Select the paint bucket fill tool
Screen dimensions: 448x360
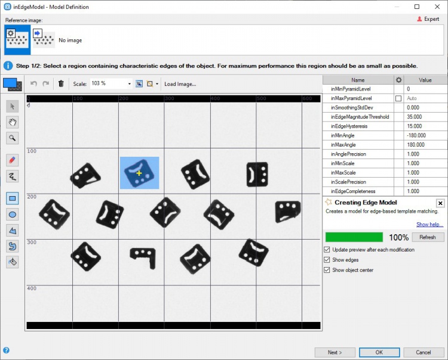13,262
